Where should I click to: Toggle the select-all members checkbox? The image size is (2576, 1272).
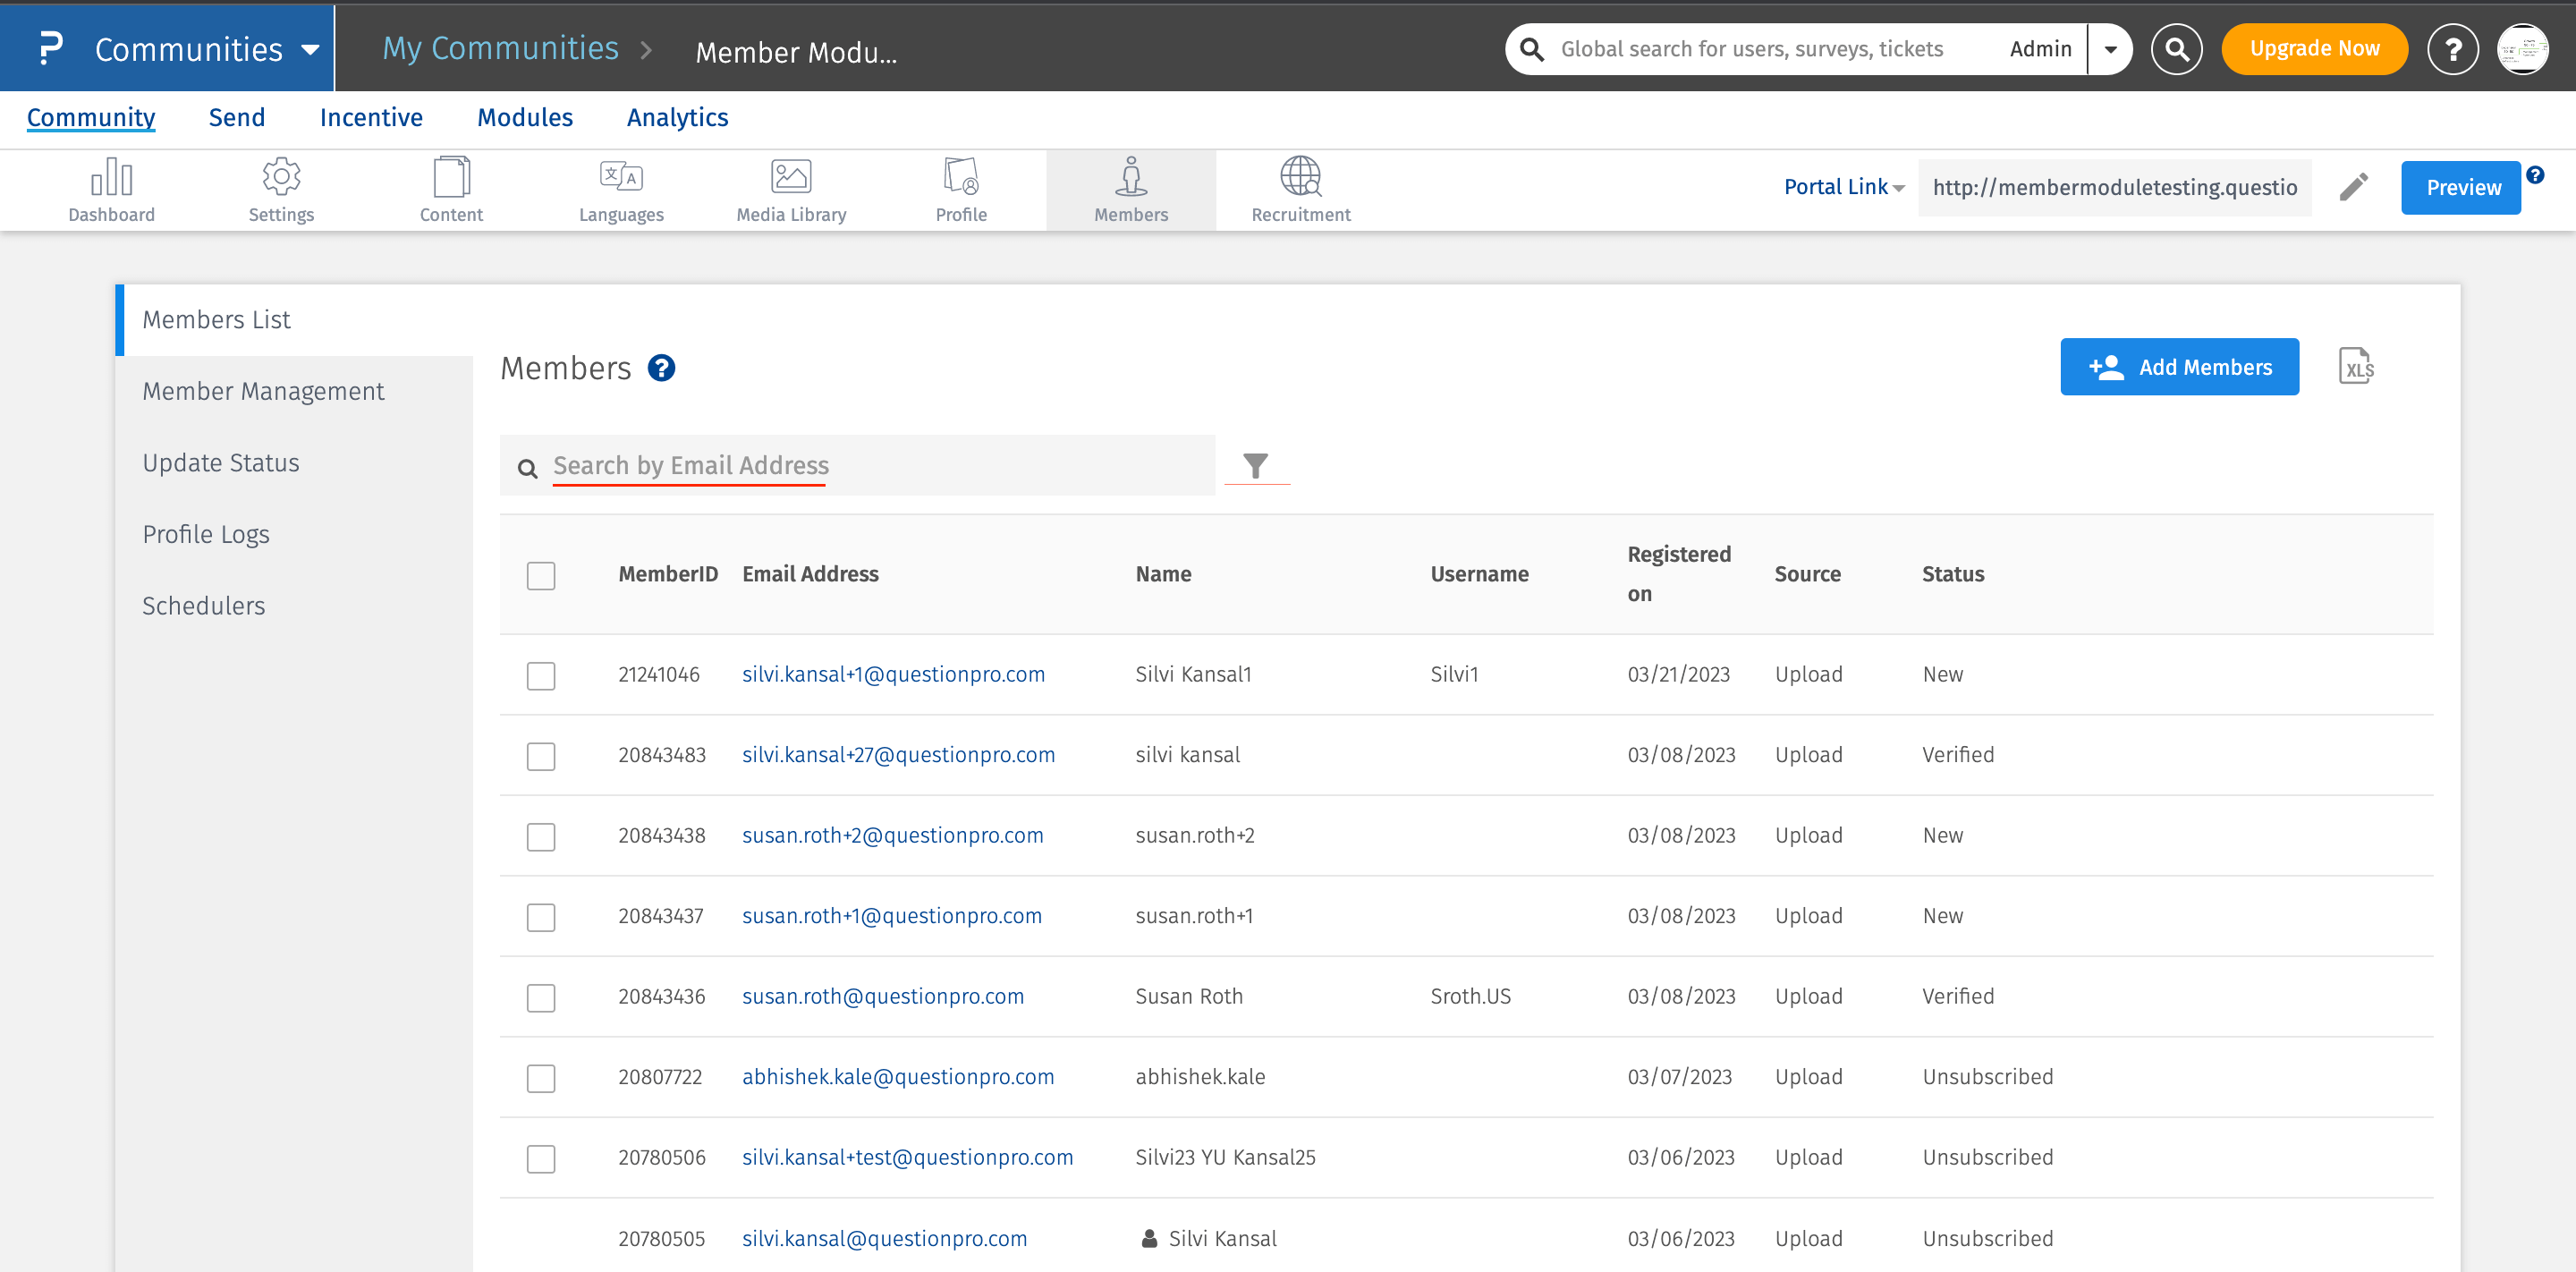[x=541, y=575]
